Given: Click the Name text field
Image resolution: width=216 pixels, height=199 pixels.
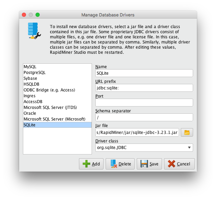Looking at the screenshot, I should click(x=144, y=73).
